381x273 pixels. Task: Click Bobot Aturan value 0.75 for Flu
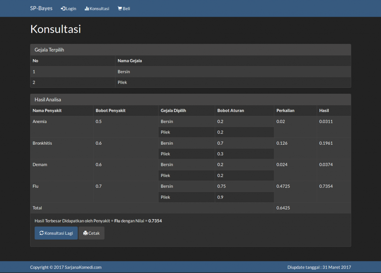coord(221,186)
